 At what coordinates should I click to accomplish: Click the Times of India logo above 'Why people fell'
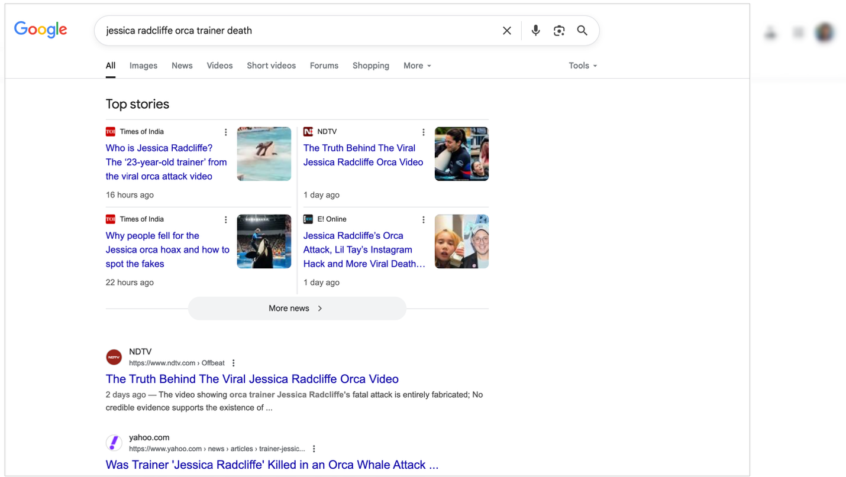pos(111,219)
